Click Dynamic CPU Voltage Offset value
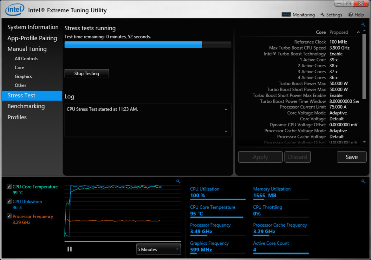This screenshot has height=260, width=371. [x=343, y=125]
